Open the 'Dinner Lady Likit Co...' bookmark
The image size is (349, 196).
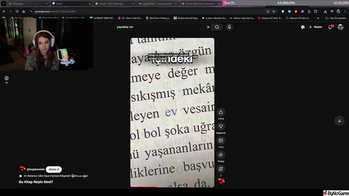coord(242,18)
